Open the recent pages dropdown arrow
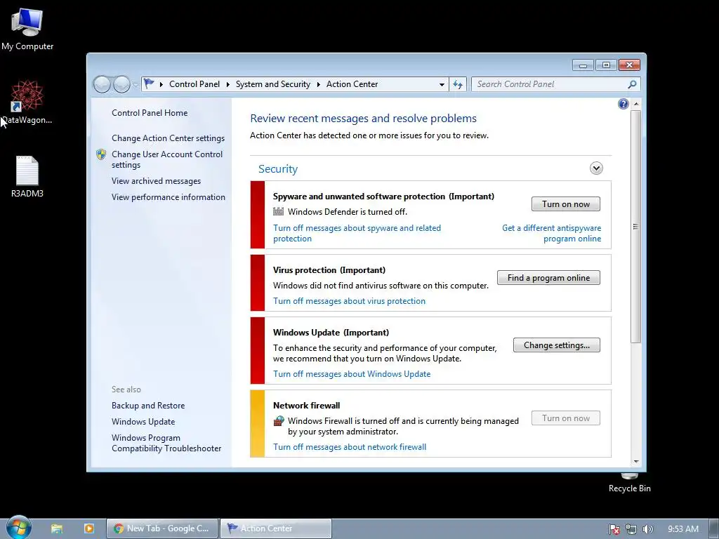The height and width of the screenshot is (539, 719). [x=136, y=85]
